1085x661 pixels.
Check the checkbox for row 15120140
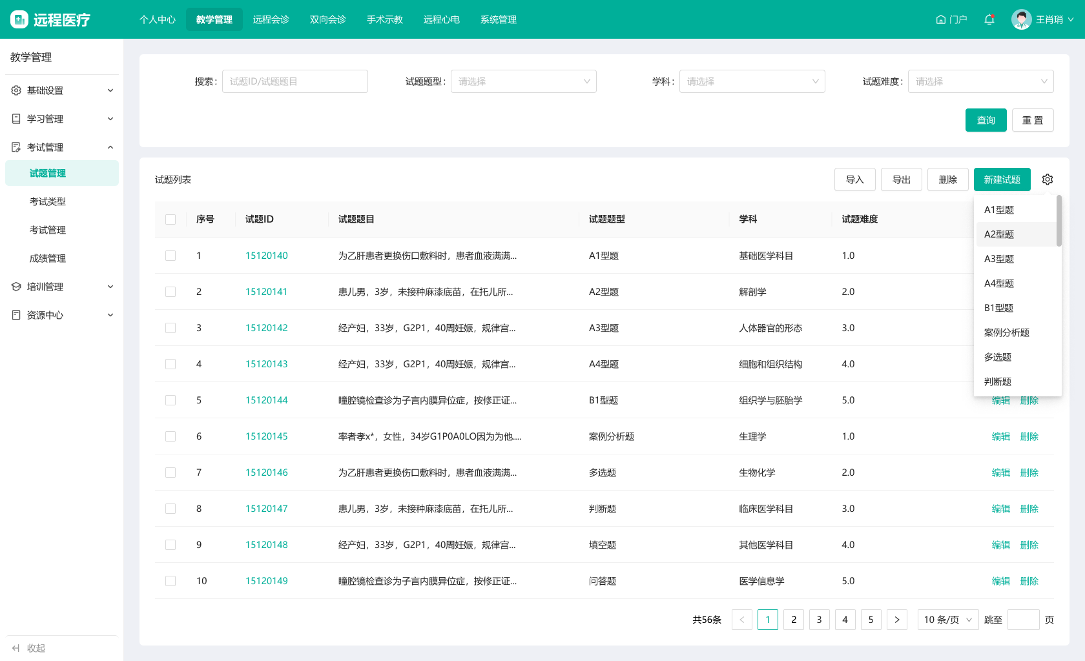[170, 256]
